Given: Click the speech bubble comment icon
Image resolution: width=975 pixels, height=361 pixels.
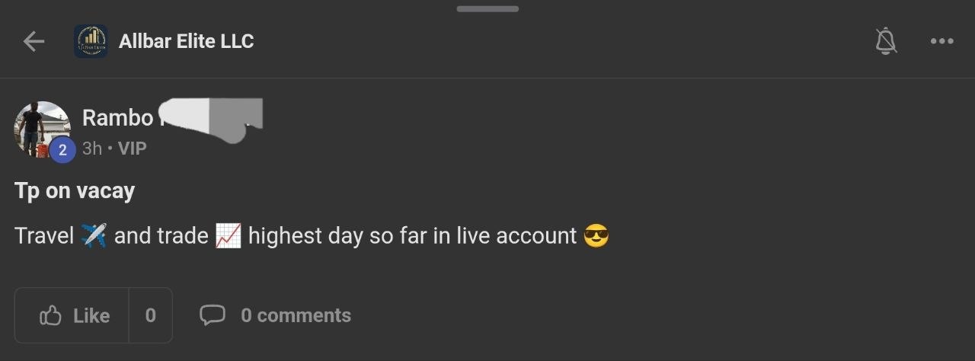Looking at the screenshot, I should click(x=213, y=315).
